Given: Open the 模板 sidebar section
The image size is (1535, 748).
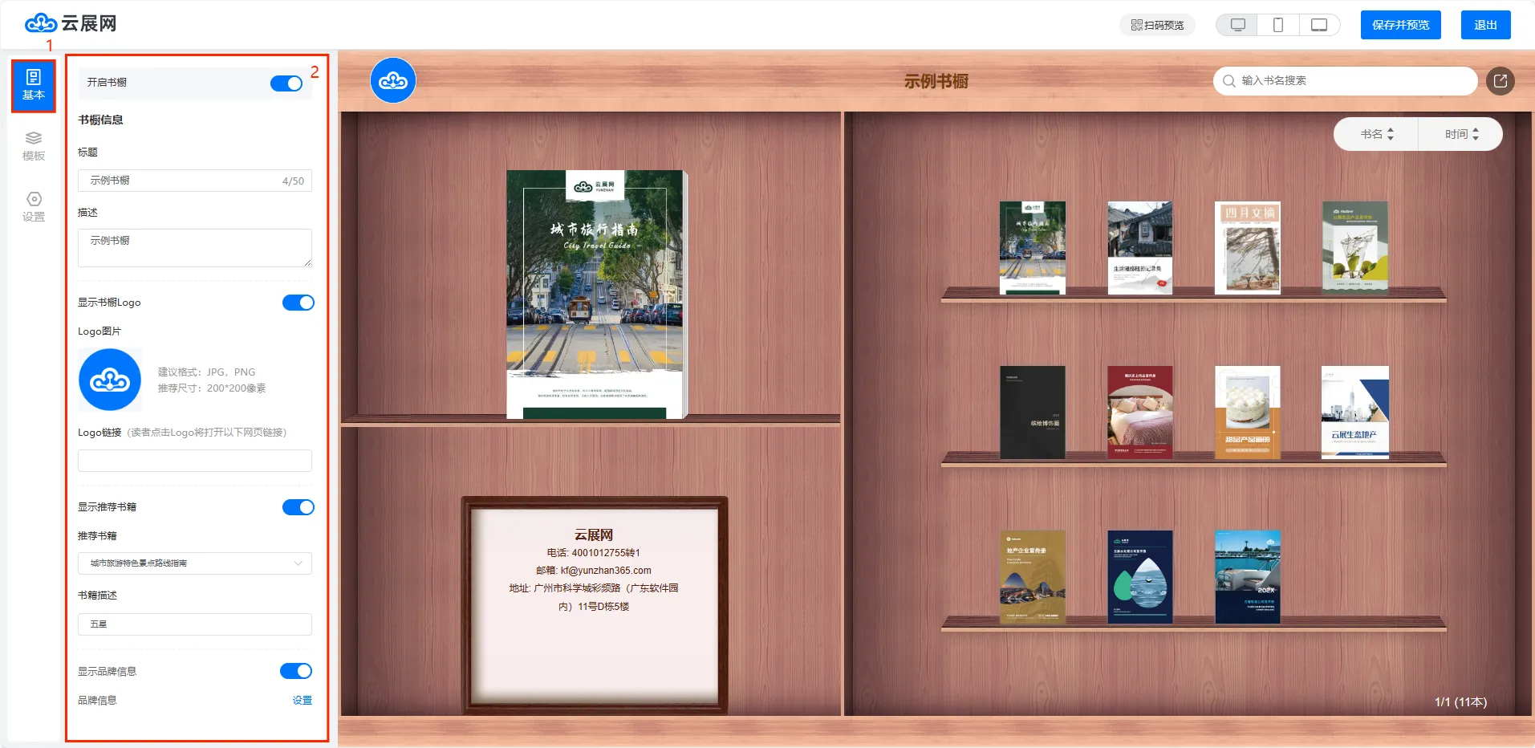Looking at the screenshot, I should click(x=34, y=146).
